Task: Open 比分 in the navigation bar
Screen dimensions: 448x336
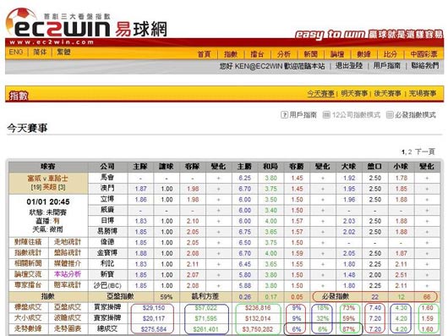Action: coord(391,54)
